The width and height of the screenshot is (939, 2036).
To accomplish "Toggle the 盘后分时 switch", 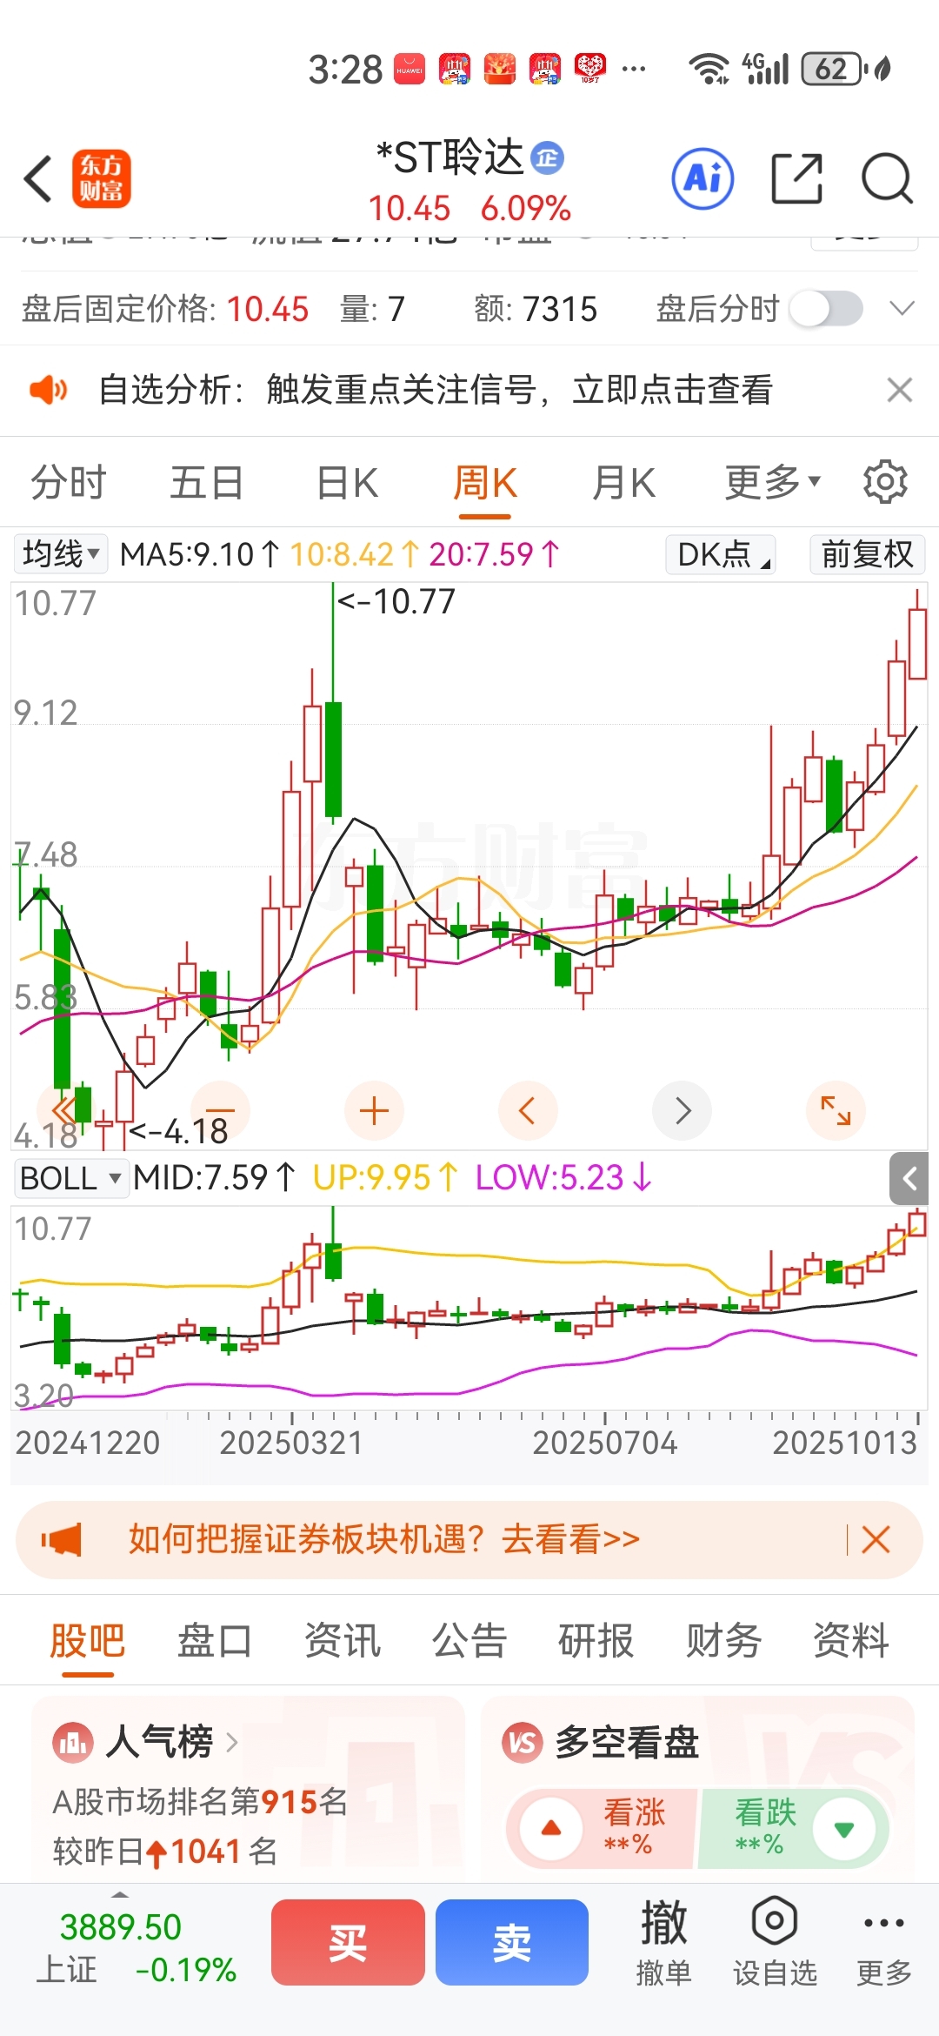I will coord(826,309).
